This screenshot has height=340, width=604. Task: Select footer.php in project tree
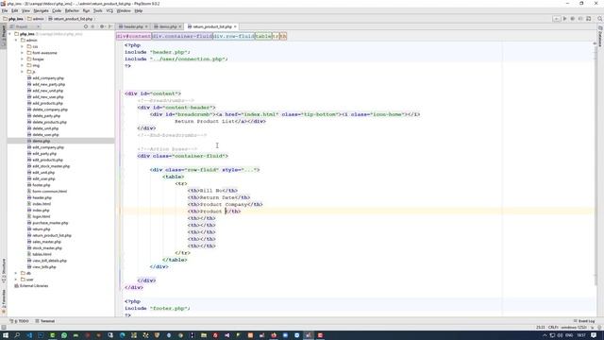point(42,185)
